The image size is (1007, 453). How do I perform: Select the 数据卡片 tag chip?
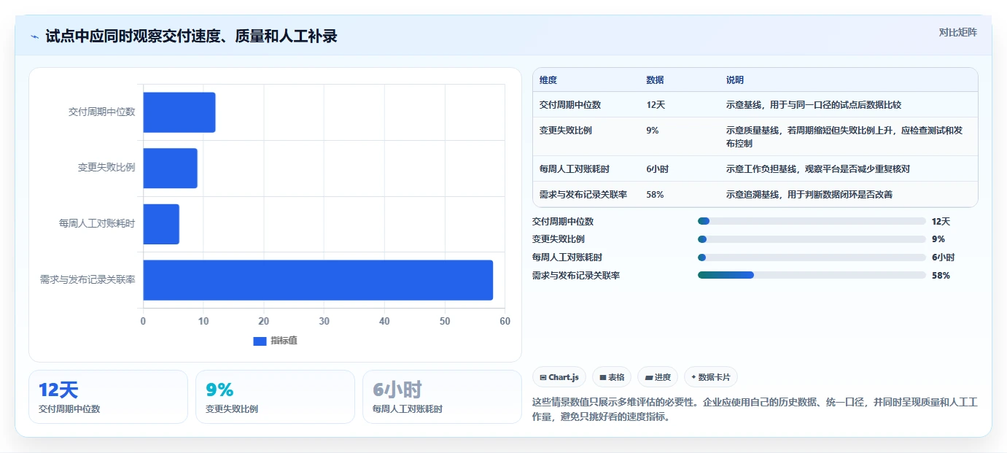pyautogui.click(x=711, y=377)
